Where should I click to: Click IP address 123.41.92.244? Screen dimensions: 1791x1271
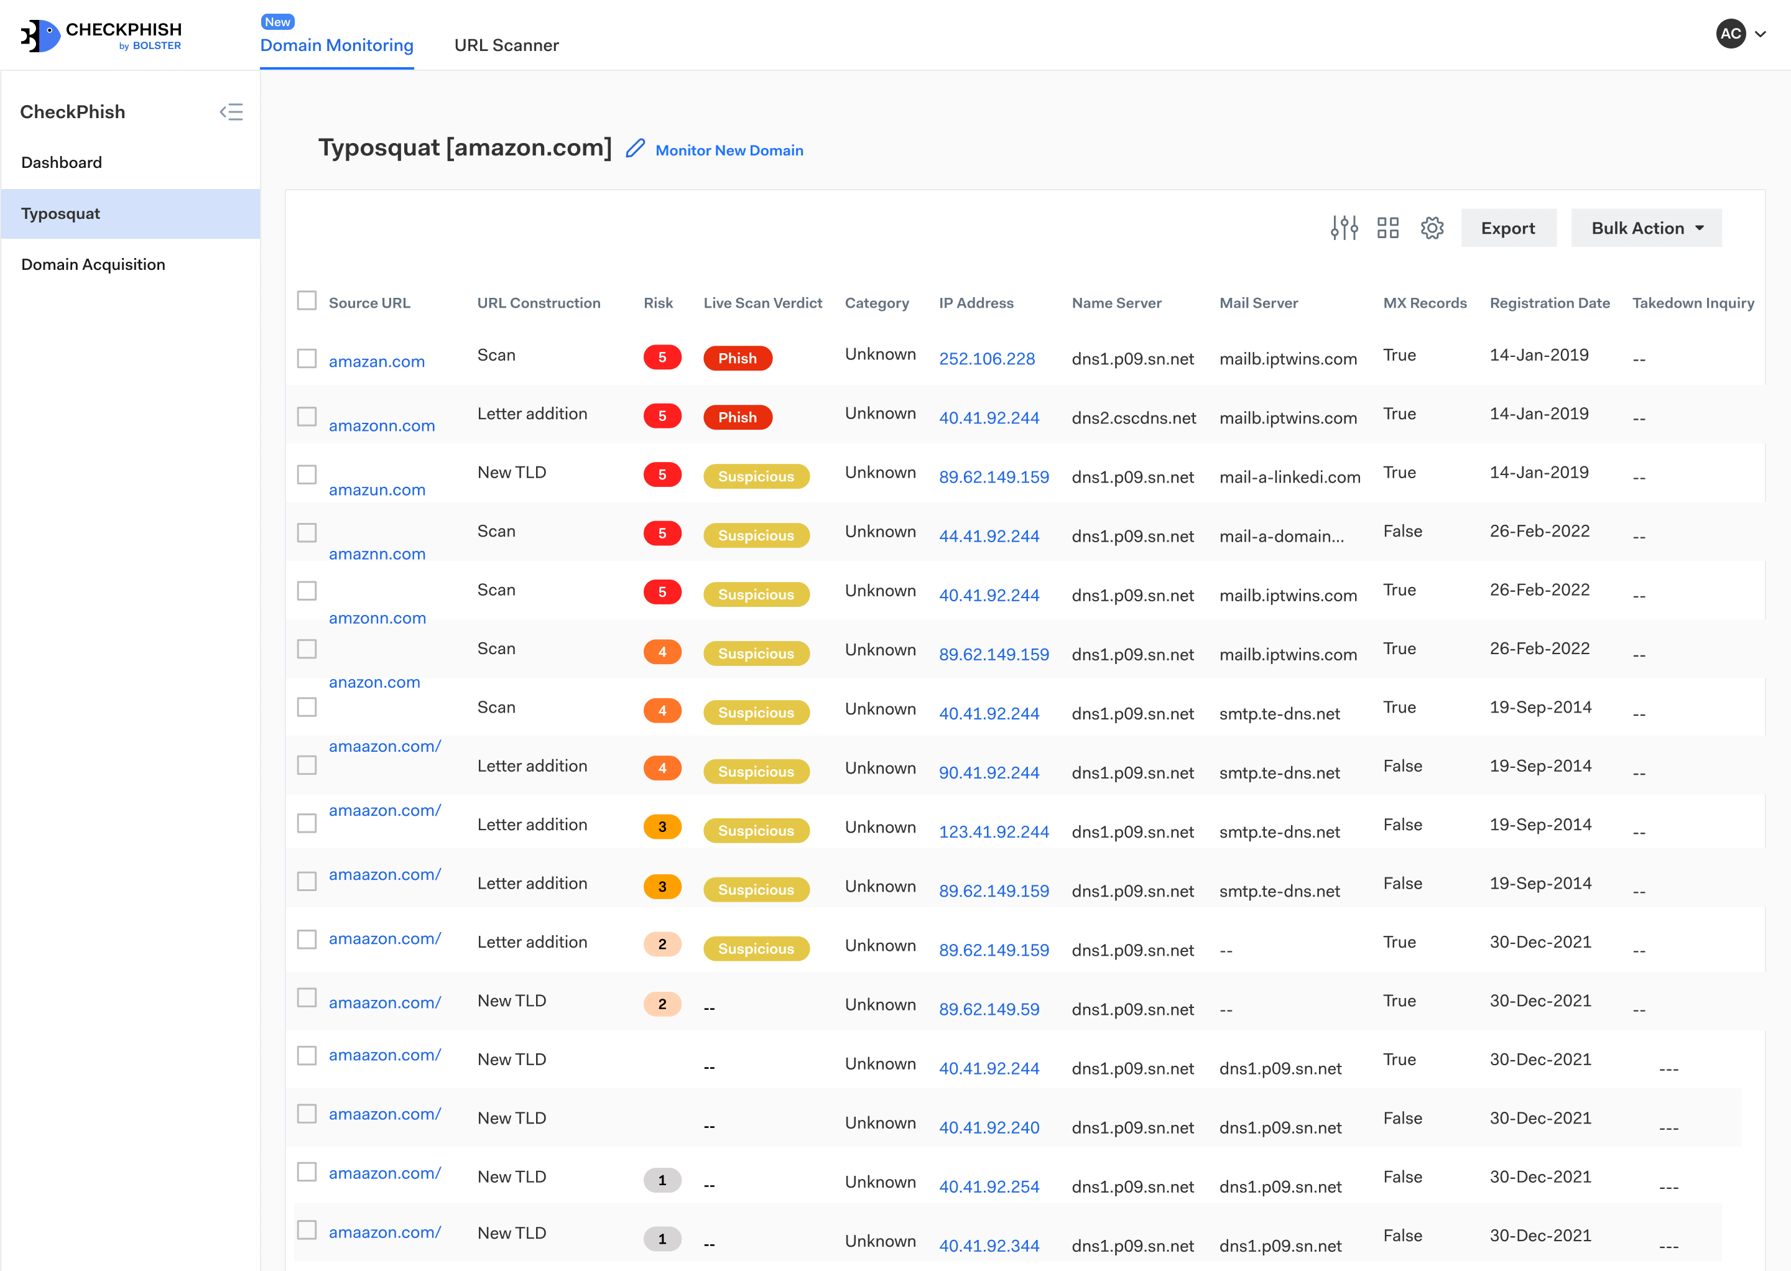[x=994, y=832]
